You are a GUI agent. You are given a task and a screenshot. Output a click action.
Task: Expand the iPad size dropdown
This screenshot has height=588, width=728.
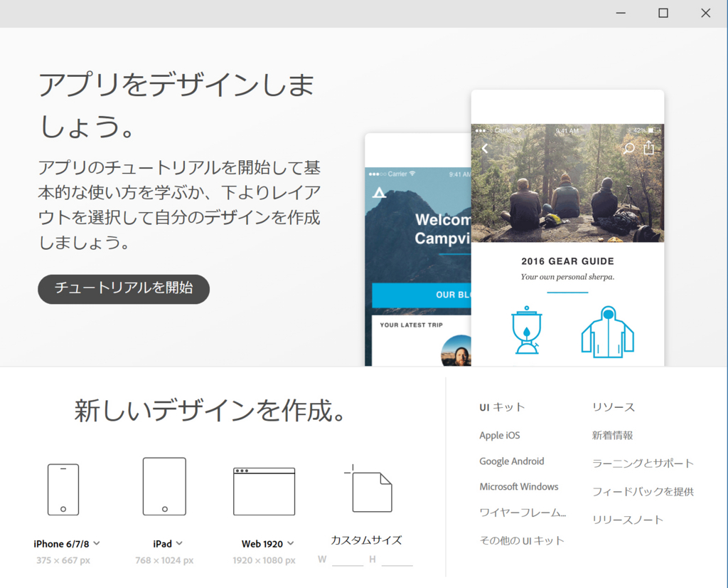179,543
